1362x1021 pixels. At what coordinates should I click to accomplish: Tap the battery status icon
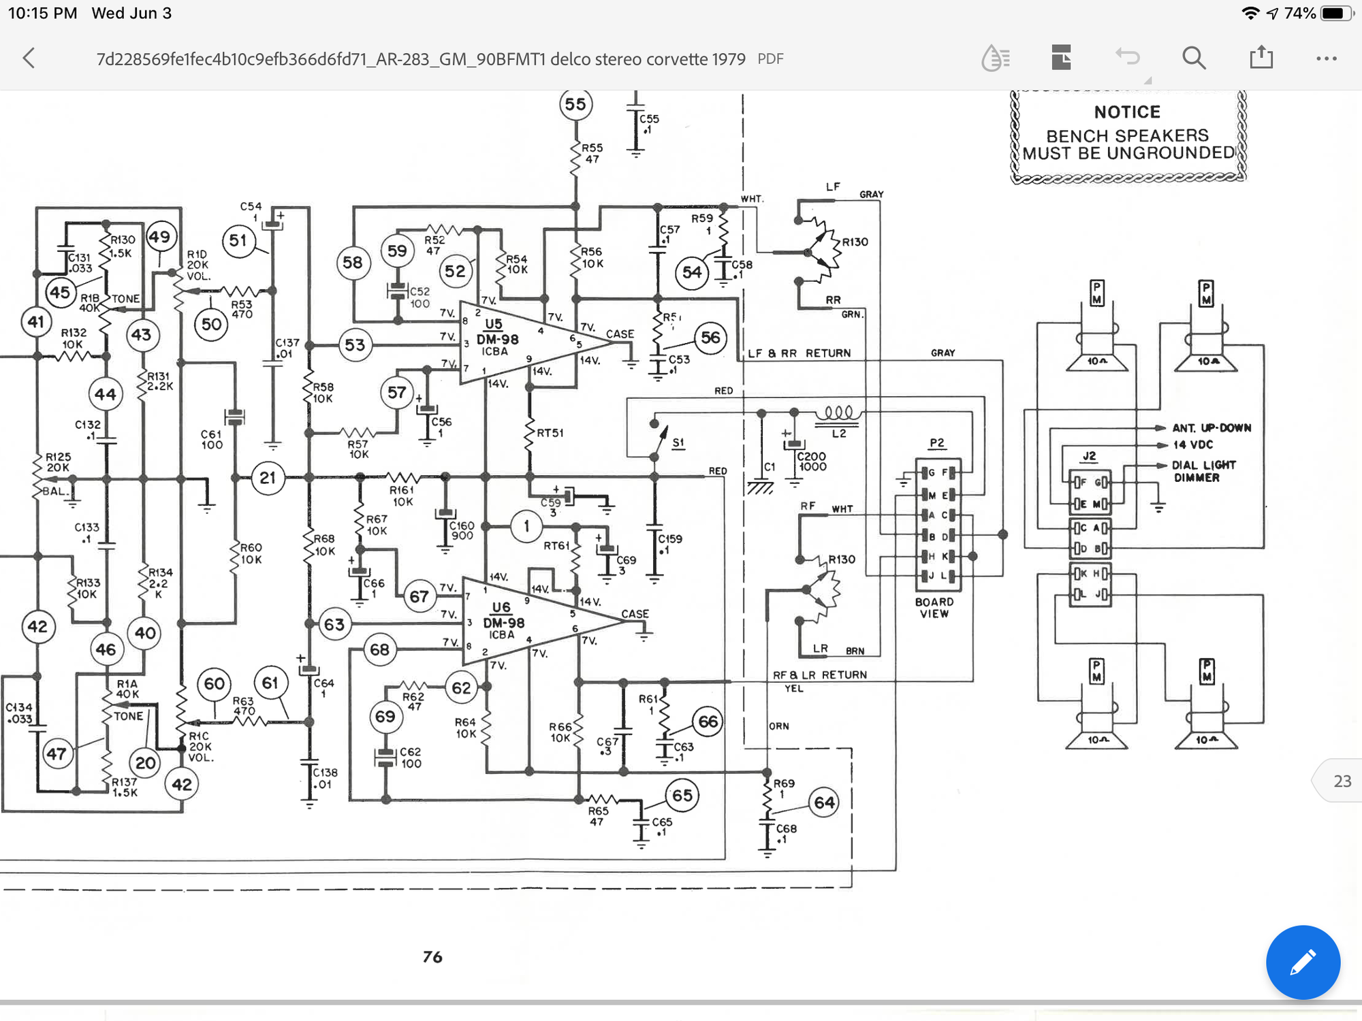tap(1337, 13)
